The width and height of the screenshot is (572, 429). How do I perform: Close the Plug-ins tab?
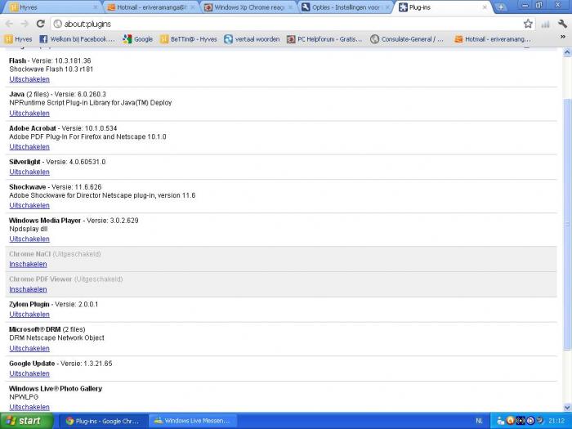[485, 7]
